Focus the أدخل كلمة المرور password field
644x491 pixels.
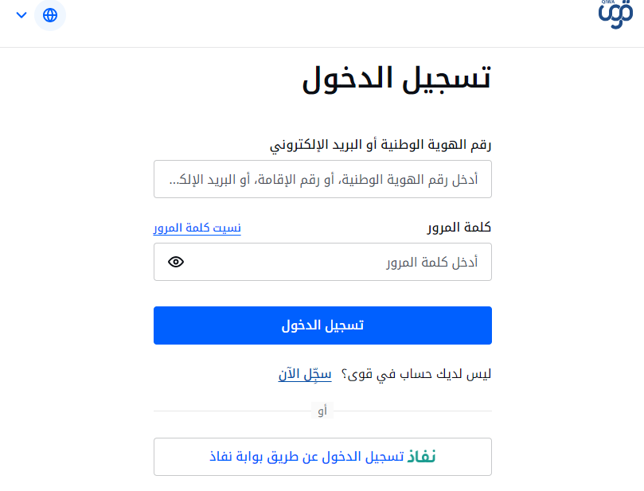click(x=322, y=262)
